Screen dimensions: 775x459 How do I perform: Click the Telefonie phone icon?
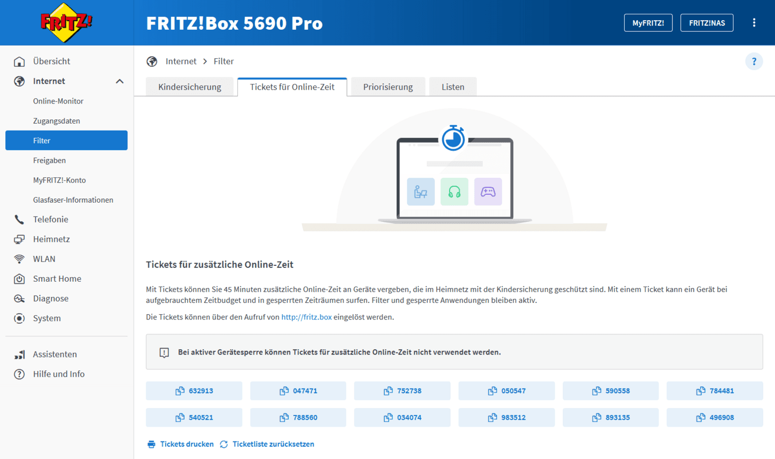[19, 220]
